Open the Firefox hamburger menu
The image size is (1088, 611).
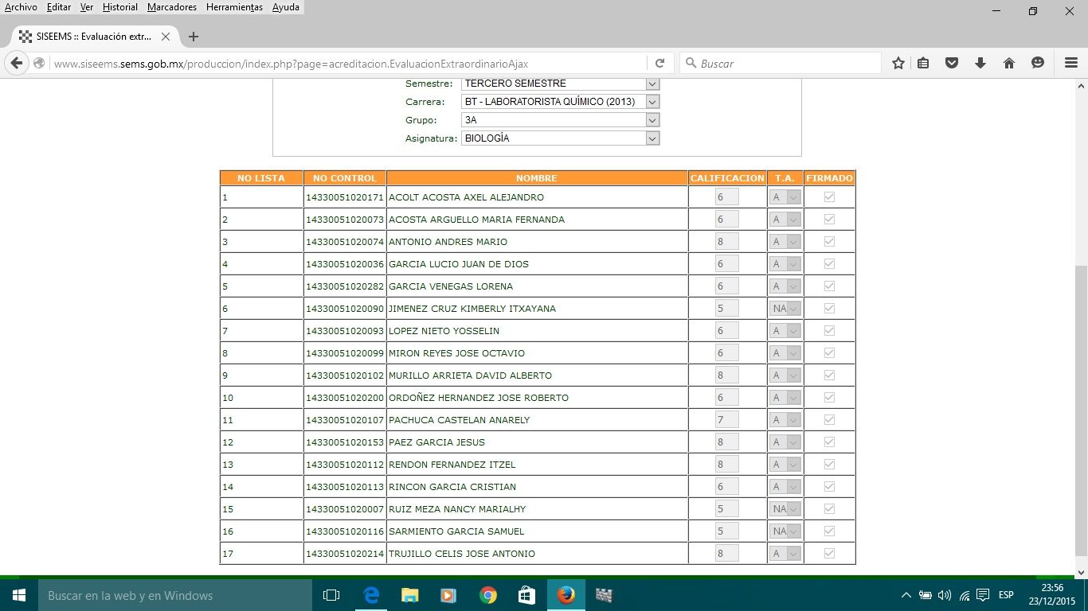click(1071, 63)
